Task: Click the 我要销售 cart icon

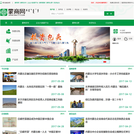Action: 9,41
